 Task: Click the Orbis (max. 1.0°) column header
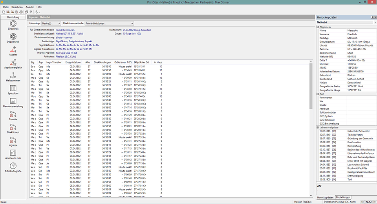123,62
